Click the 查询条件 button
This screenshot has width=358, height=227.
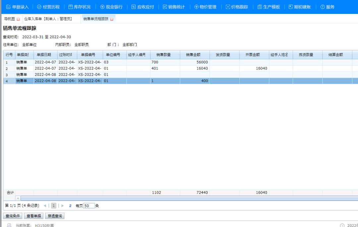pyautogui.click(x=12, y=216)
